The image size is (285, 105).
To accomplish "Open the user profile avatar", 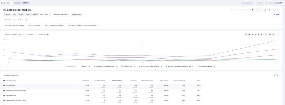I will pos(274,3).
